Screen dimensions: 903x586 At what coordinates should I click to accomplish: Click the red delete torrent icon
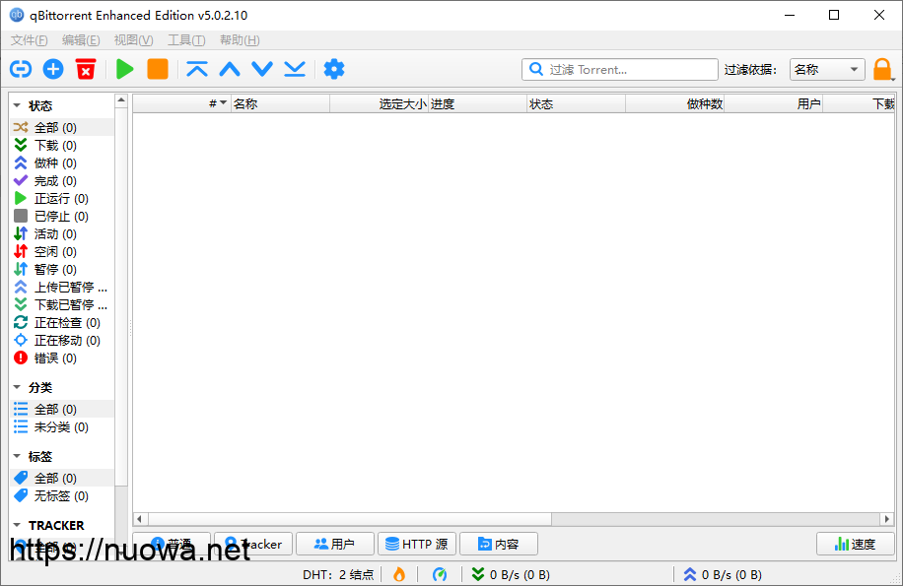pyautogui.click(x=86, y=69)
